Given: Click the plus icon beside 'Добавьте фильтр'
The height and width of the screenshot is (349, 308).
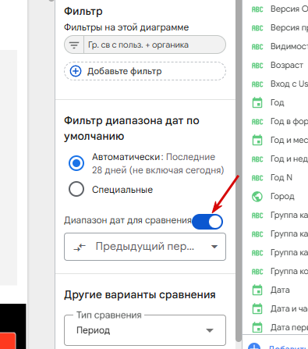Looking at the screenshot, I should (76, 71).
